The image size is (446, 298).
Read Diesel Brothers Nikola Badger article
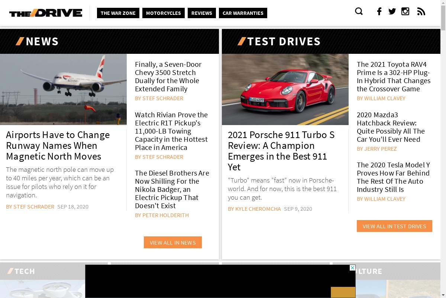pyautogui.click(x=172, y=189)
